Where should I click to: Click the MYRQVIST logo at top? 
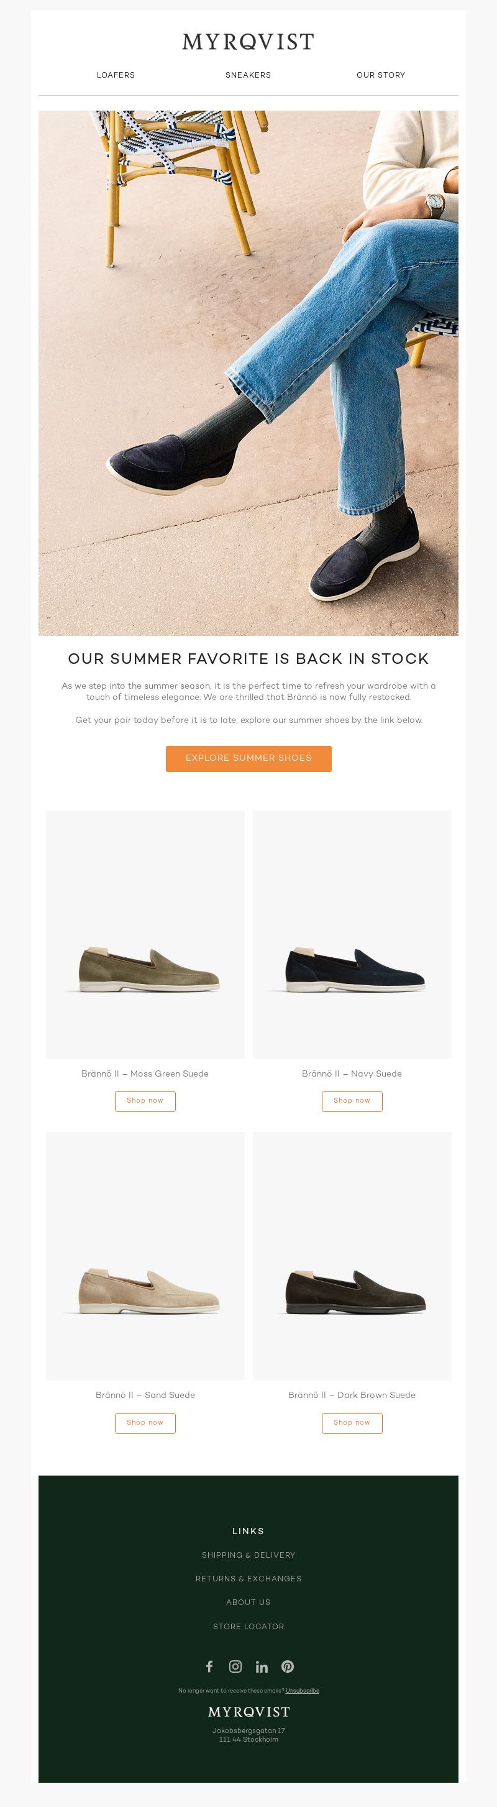pos(248,42)
